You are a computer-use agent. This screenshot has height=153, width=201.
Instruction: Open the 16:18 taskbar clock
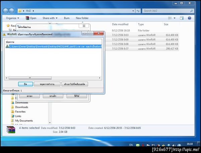[x=190, y=144]
